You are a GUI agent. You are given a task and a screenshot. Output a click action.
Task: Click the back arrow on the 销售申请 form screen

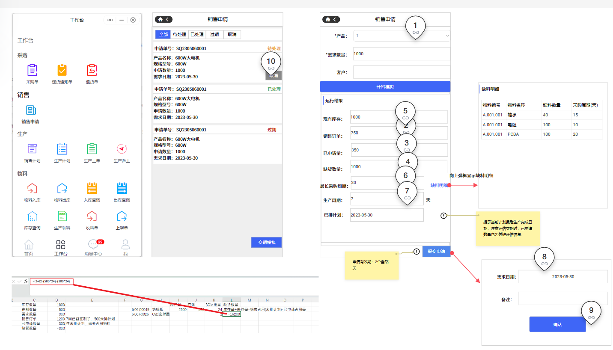coord(335,19)
